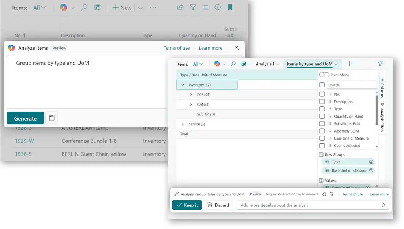The width and height of the screenshot is (404, 229).
Task: Toggle Pivot Mode switch
Action: click(324, 75)
